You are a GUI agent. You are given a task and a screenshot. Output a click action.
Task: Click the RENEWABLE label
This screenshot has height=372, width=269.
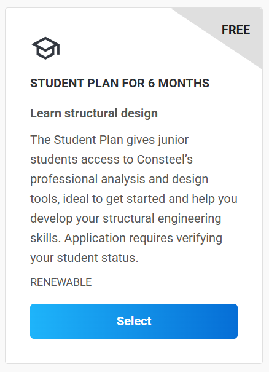point(61,282)
